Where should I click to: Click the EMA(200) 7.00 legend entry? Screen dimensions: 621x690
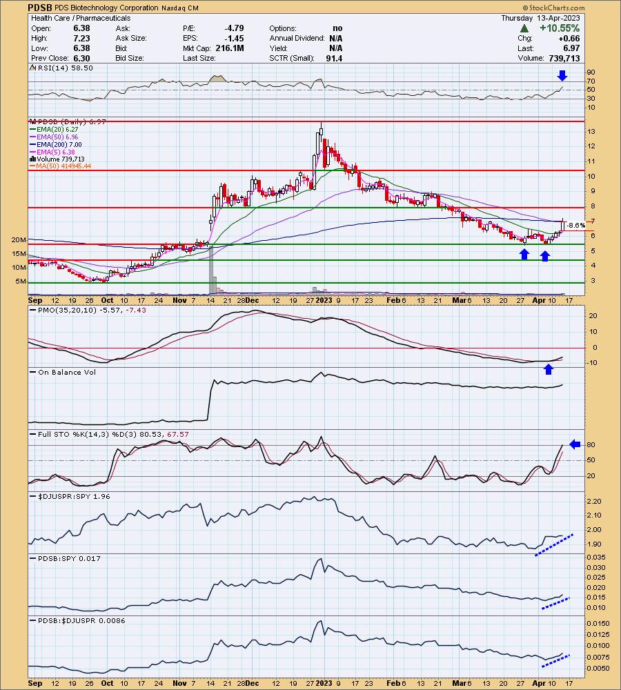(x=56, y=144)
